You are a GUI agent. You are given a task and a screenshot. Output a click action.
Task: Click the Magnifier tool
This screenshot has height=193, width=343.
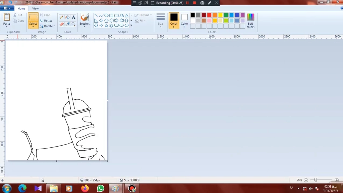point(73,24)
